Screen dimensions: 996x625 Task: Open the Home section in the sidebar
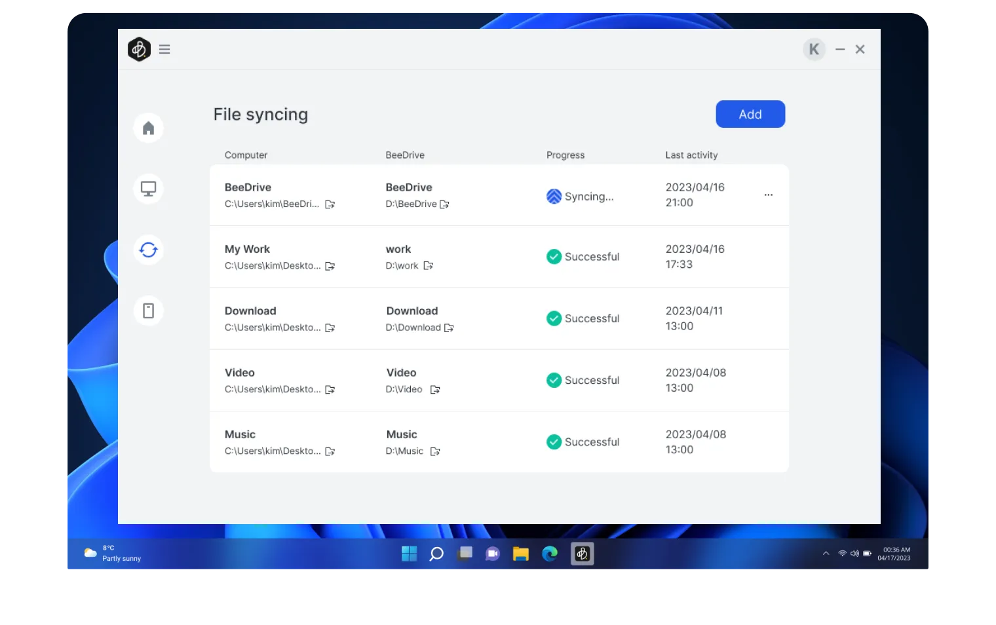148,128
